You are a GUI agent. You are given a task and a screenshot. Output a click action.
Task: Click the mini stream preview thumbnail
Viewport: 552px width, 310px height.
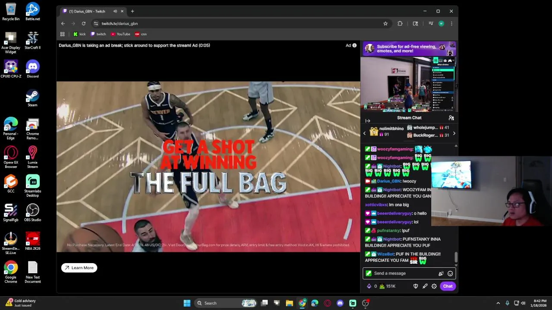point(409,84)
